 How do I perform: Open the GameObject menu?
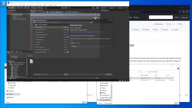pyautogui.click(x=22, y=5)
